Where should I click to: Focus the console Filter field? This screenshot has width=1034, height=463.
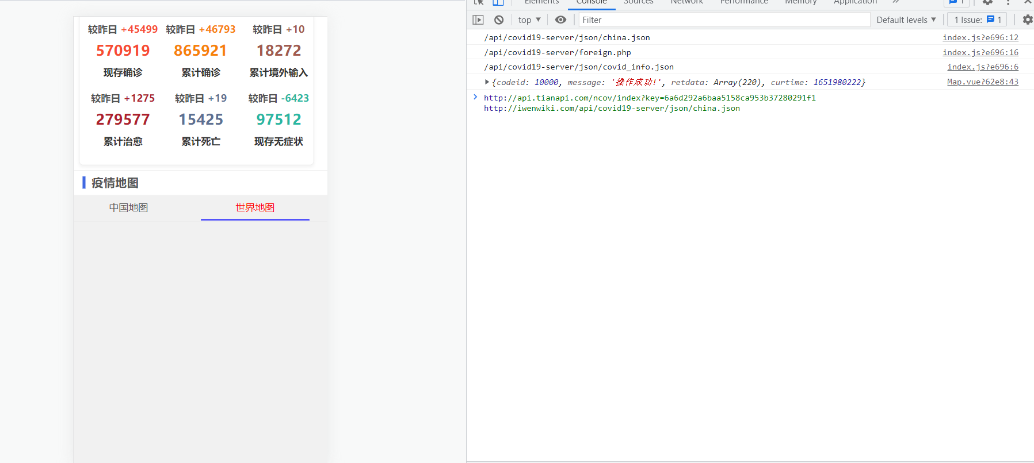724,20
